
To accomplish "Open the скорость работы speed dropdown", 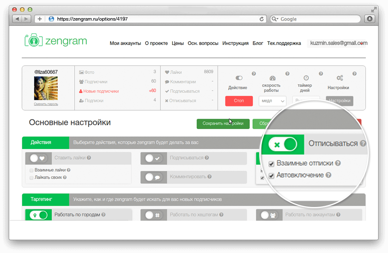I will 272,101.
